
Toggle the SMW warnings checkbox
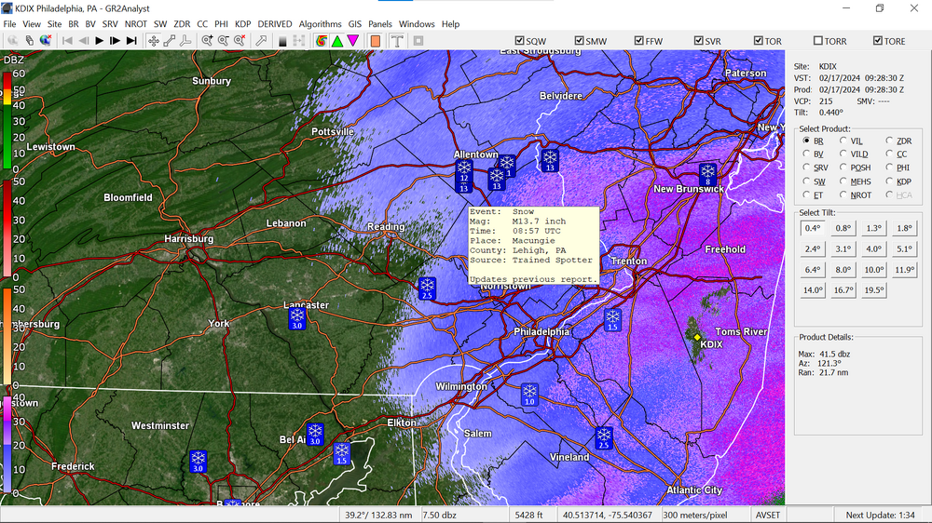(x=579, y=40)
